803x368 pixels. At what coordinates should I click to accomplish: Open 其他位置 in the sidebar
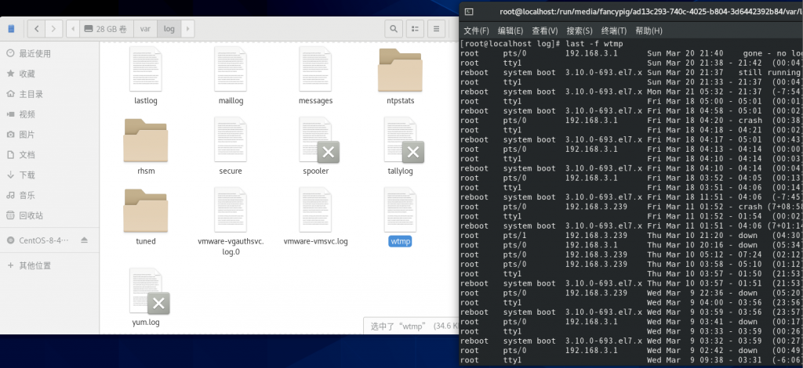pyautogui.click(x=35, y=265)
